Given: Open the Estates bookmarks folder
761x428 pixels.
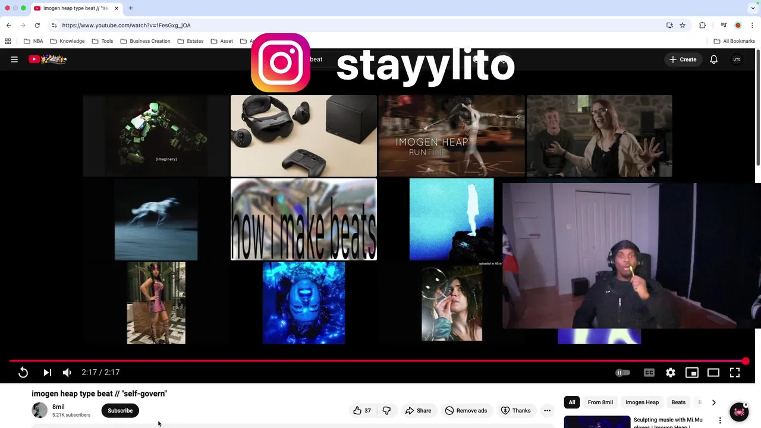Looking at the screenshot, I should coord(190,41).
